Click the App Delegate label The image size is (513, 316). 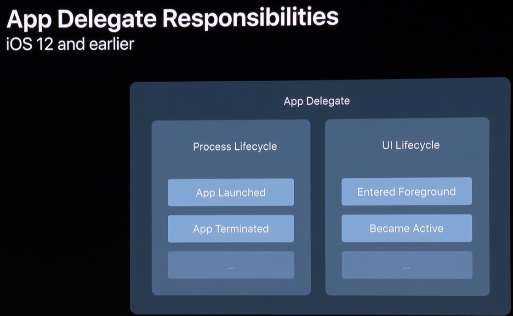(x=317, y=101)
